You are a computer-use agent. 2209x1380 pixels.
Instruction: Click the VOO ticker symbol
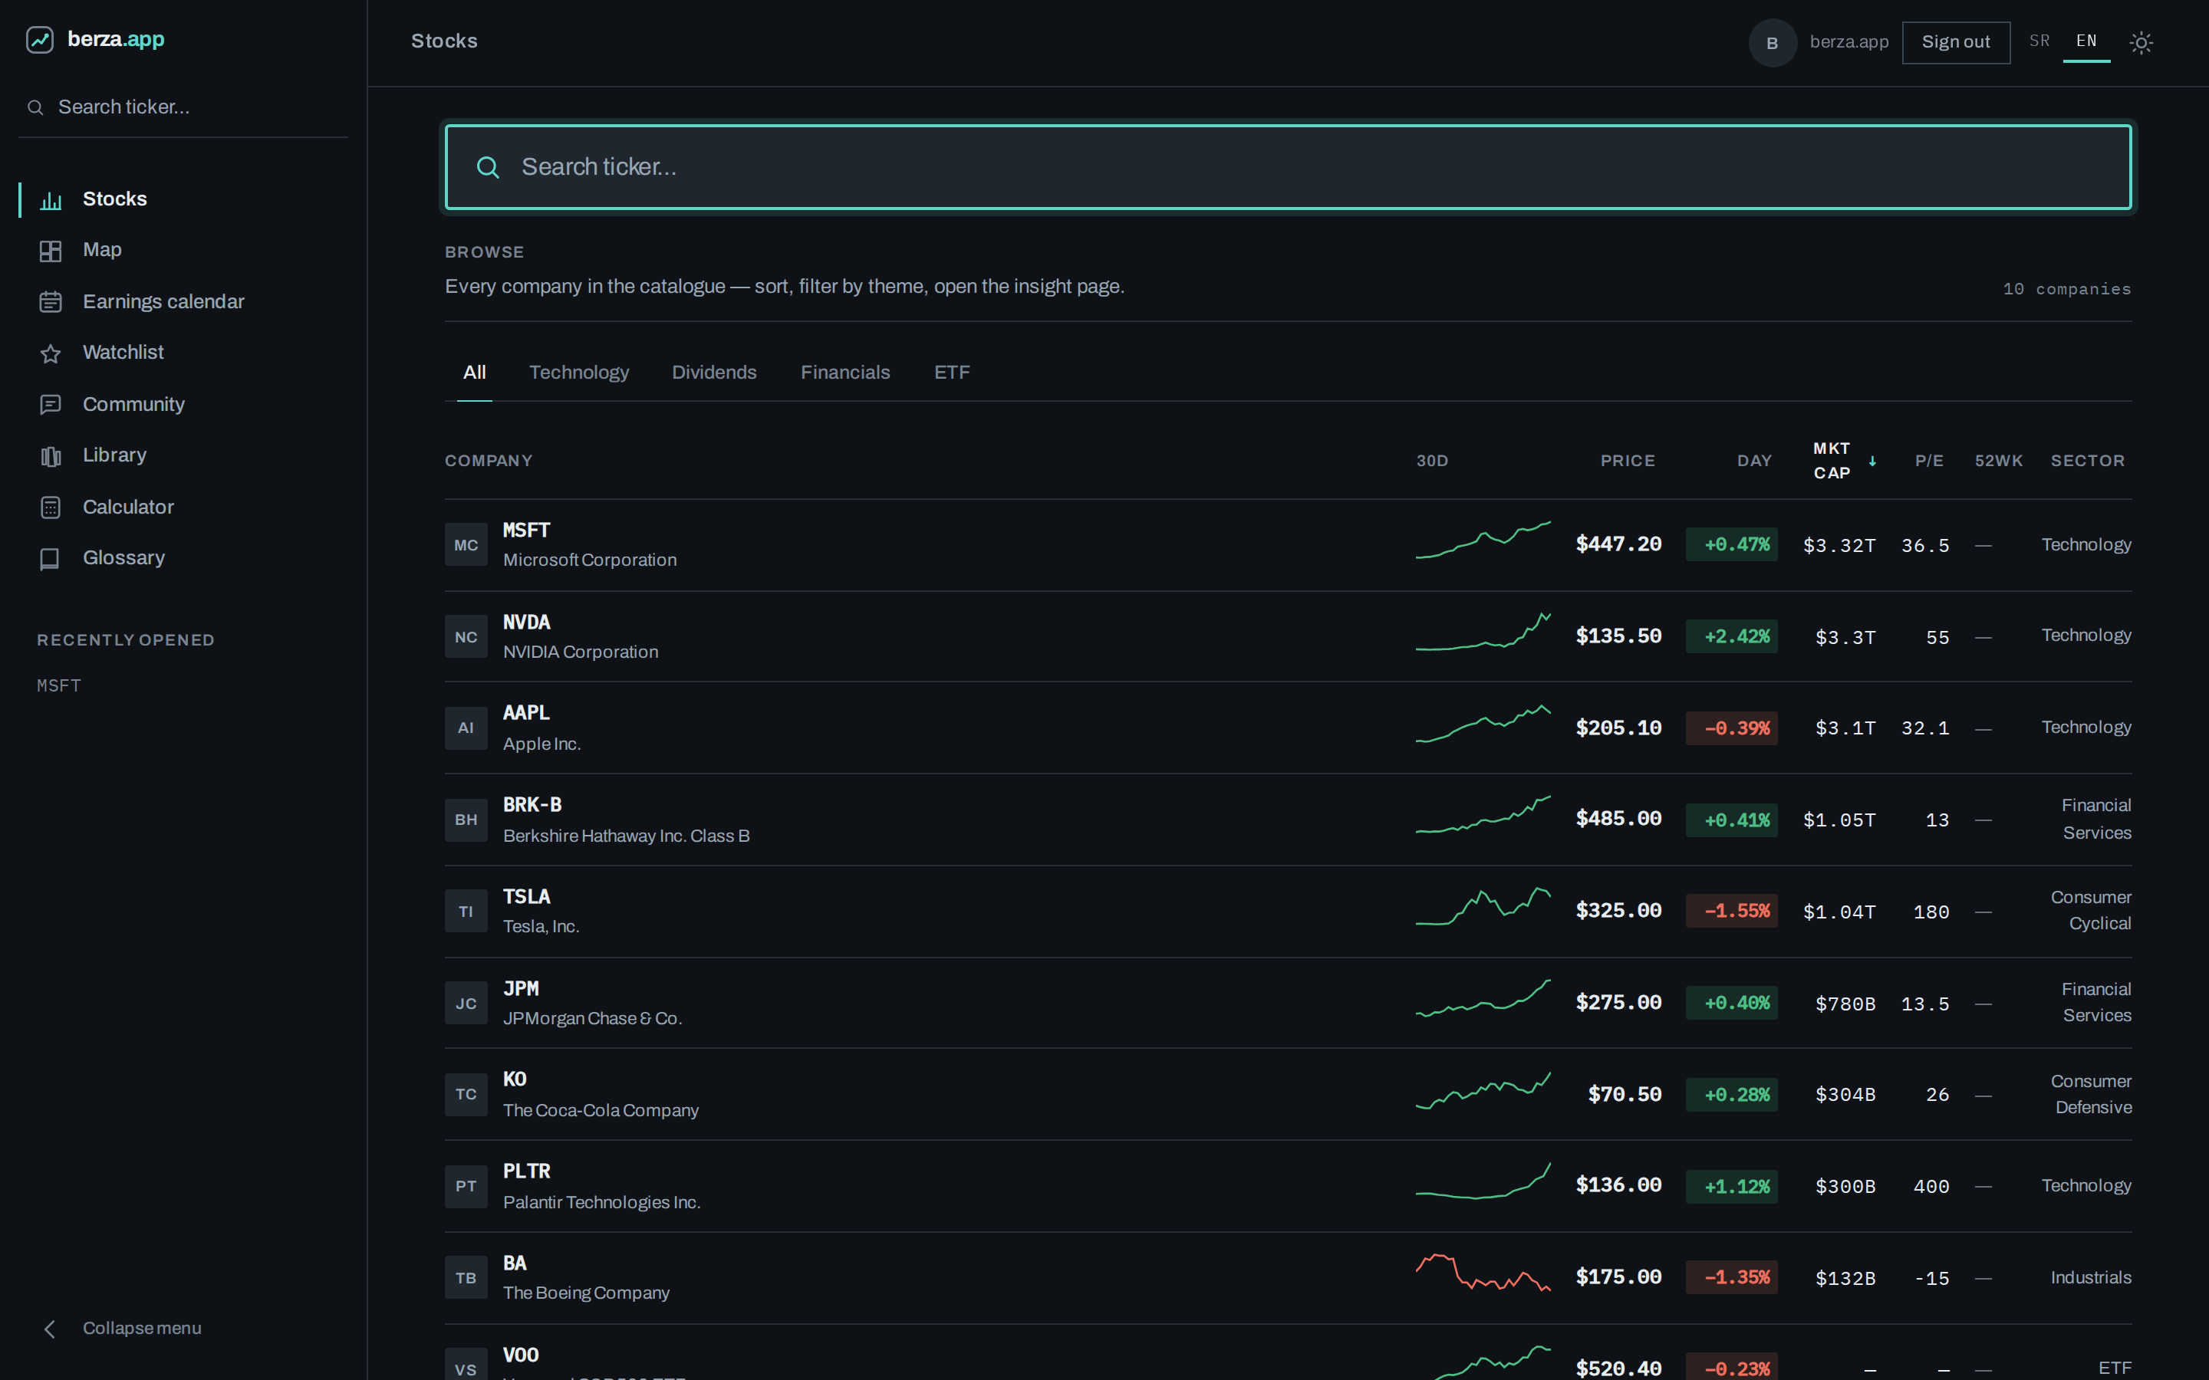coord(520,1355)
